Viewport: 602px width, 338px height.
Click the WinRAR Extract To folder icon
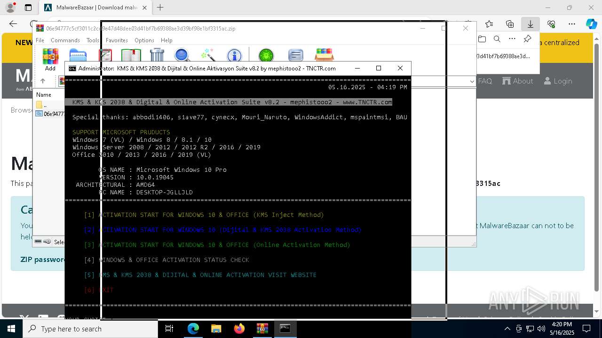pos(78,55)
